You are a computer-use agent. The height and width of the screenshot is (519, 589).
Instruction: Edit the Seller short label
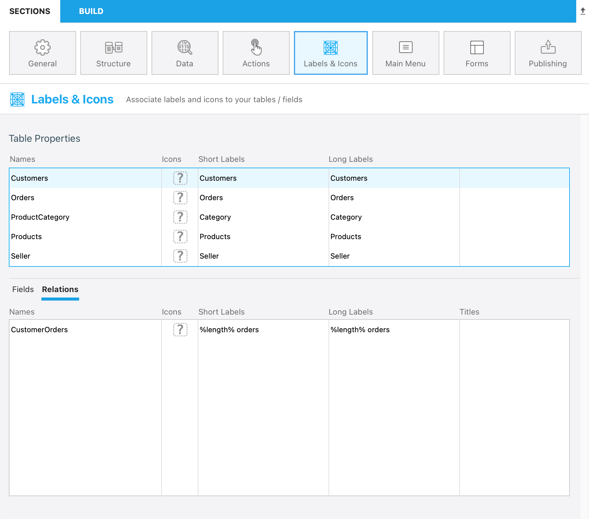263,256
